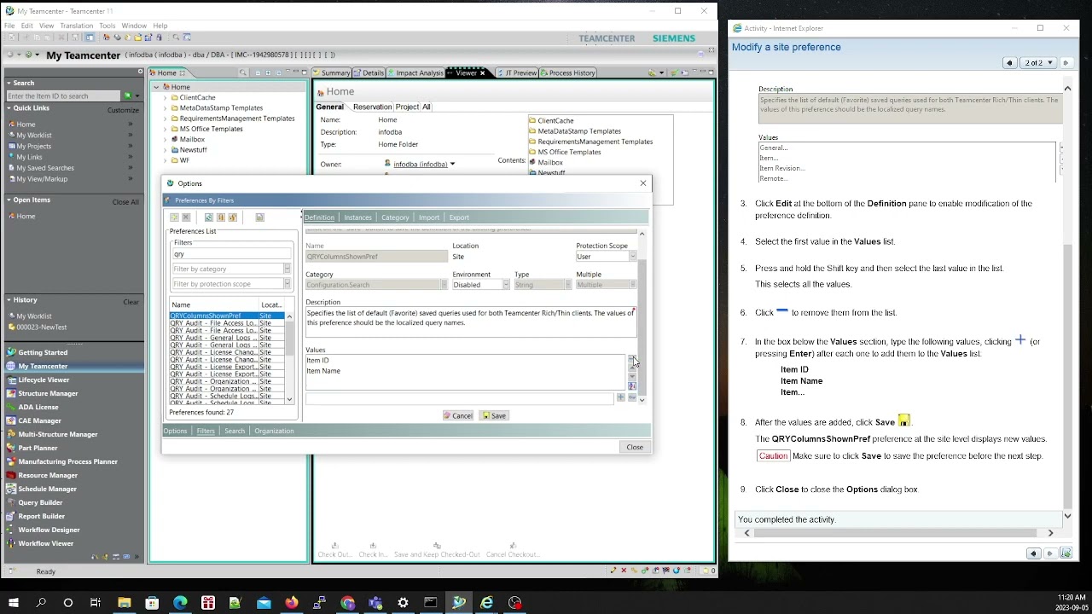Click Customize link in Quick Links
This screenshot has width=1092, height=614.
click(123, 110)
